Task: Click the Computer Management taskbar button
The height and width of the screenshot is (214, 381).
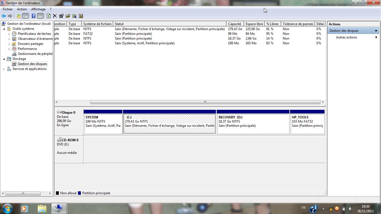Action: coord(59,208)
